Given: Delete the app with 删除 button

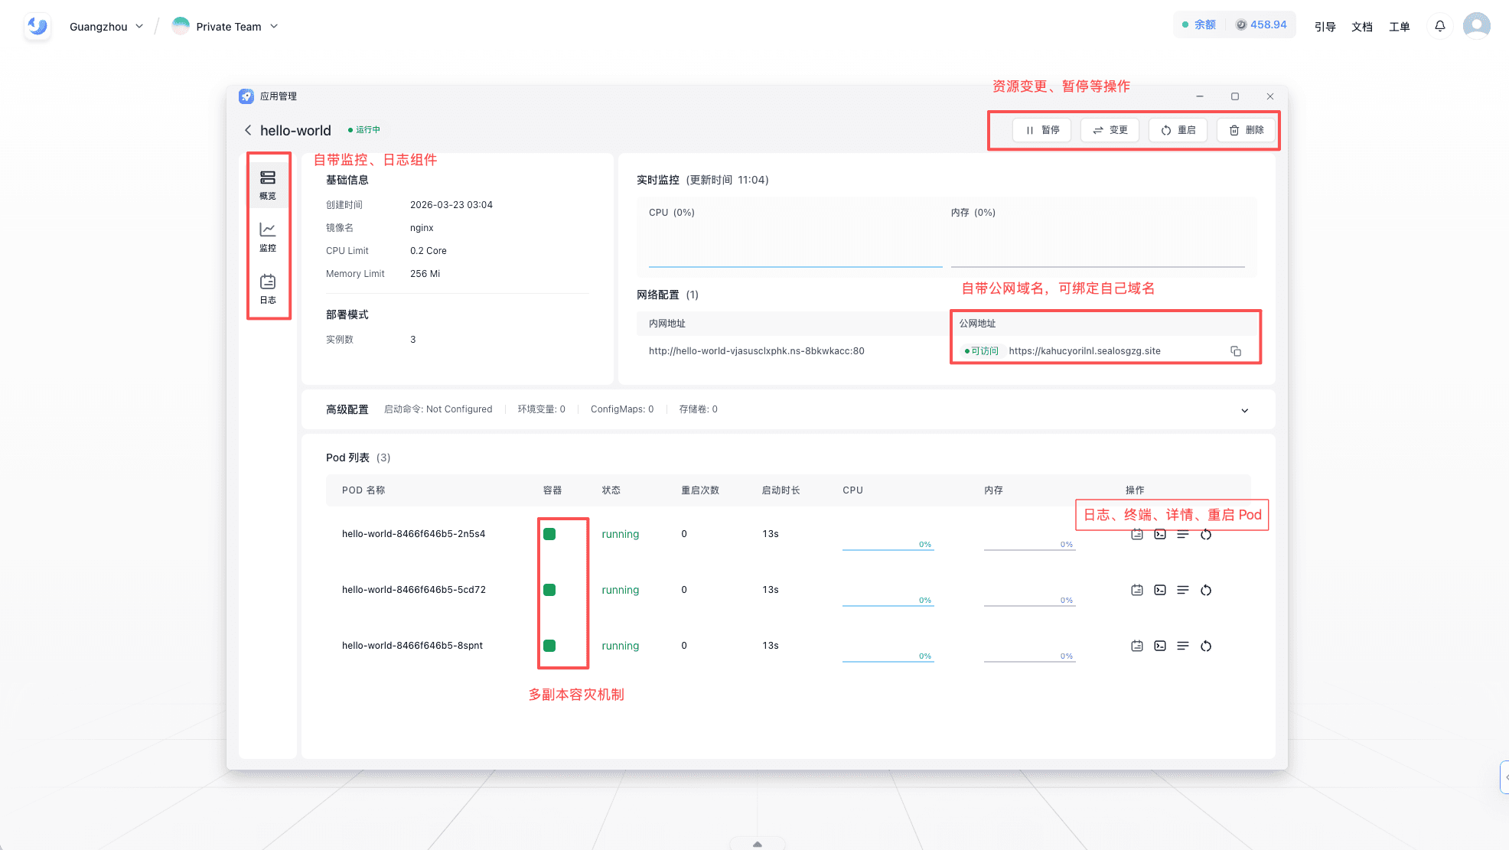Looking at the screenshot, I should tap(1246, 130).
